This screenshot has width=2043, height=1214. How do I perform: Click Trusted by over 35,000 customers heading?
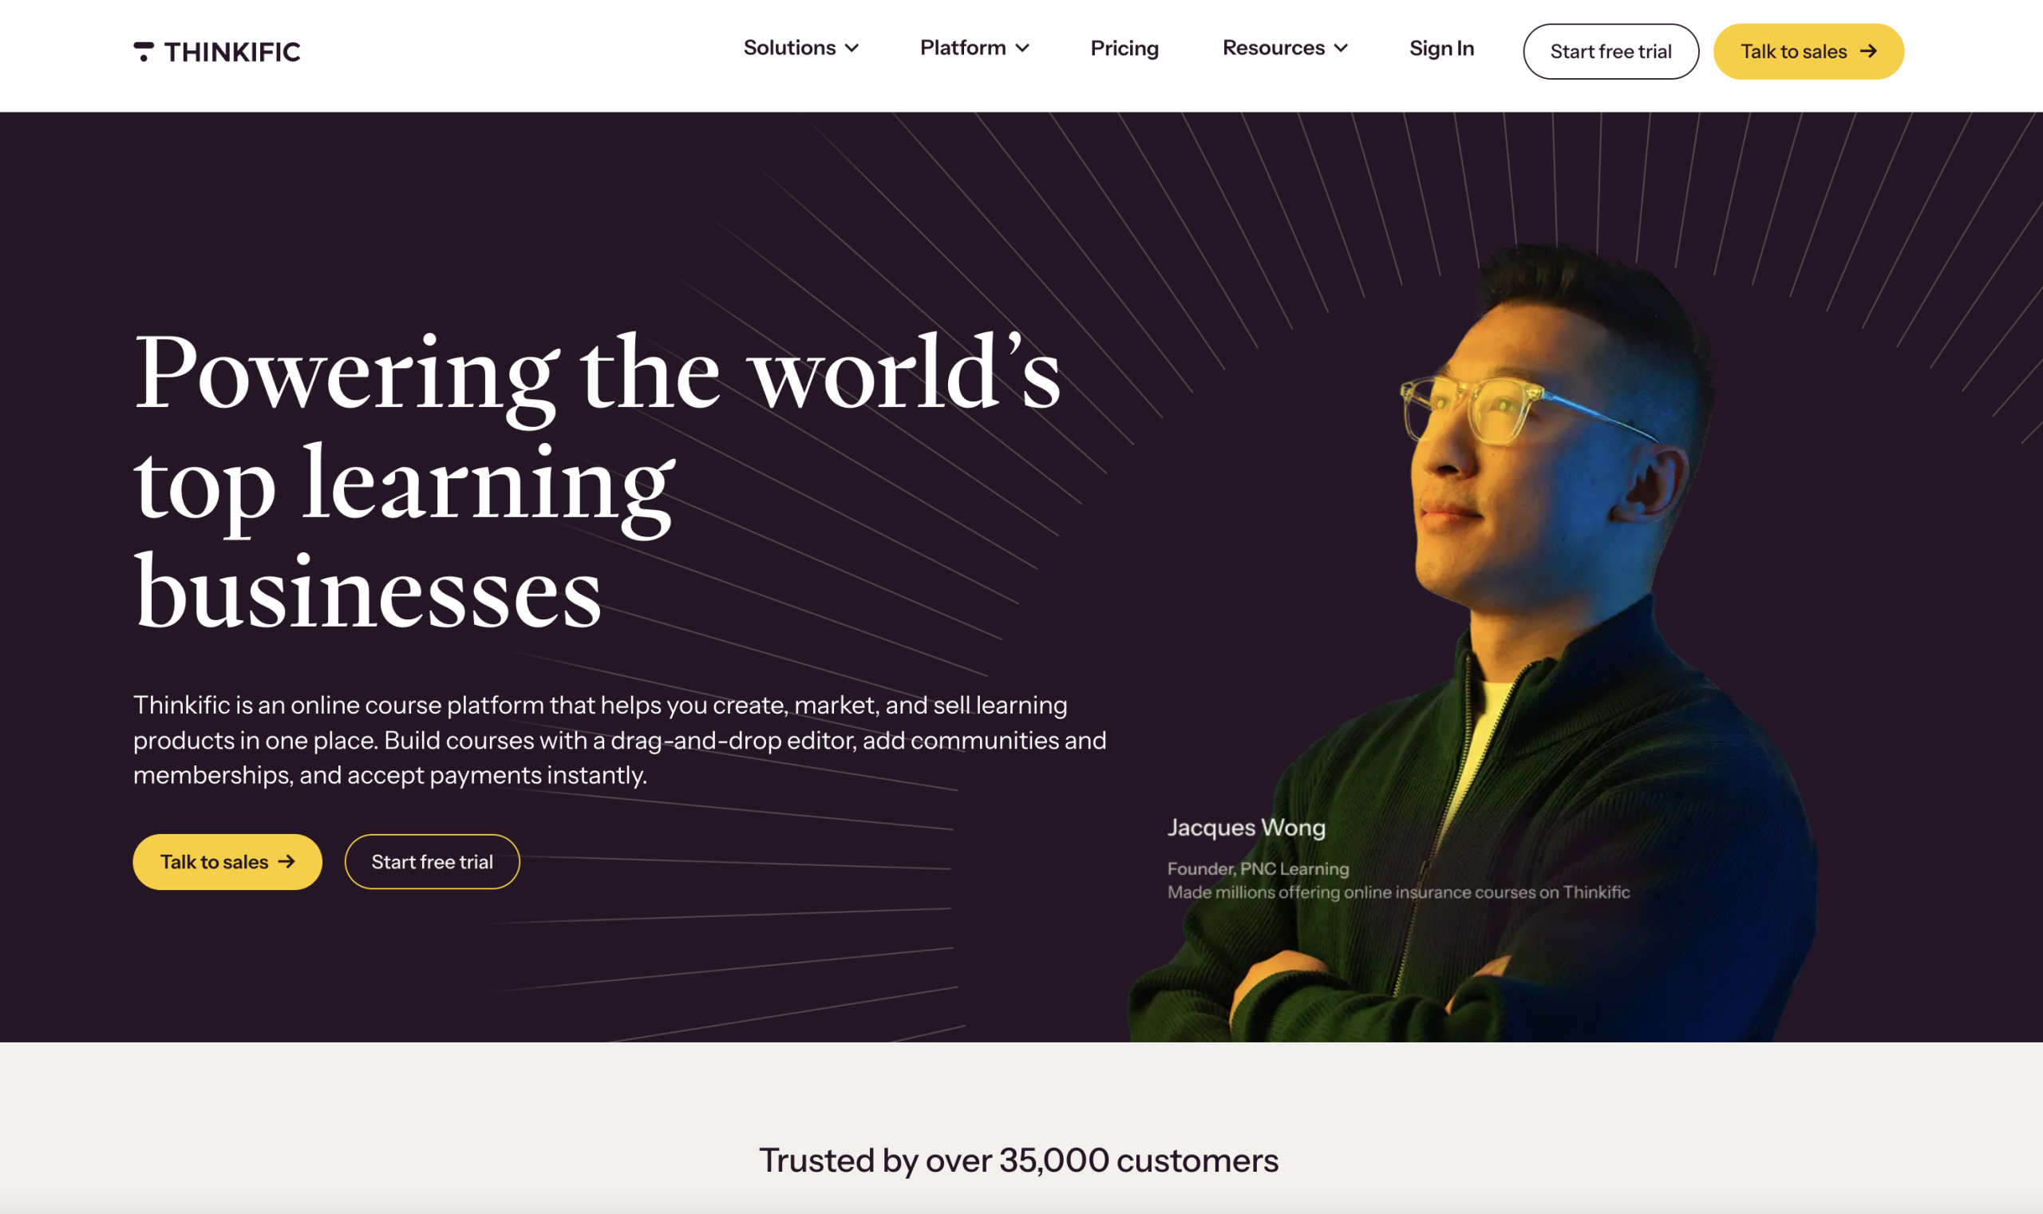pyautogui.click(x=1018, y=1160)
